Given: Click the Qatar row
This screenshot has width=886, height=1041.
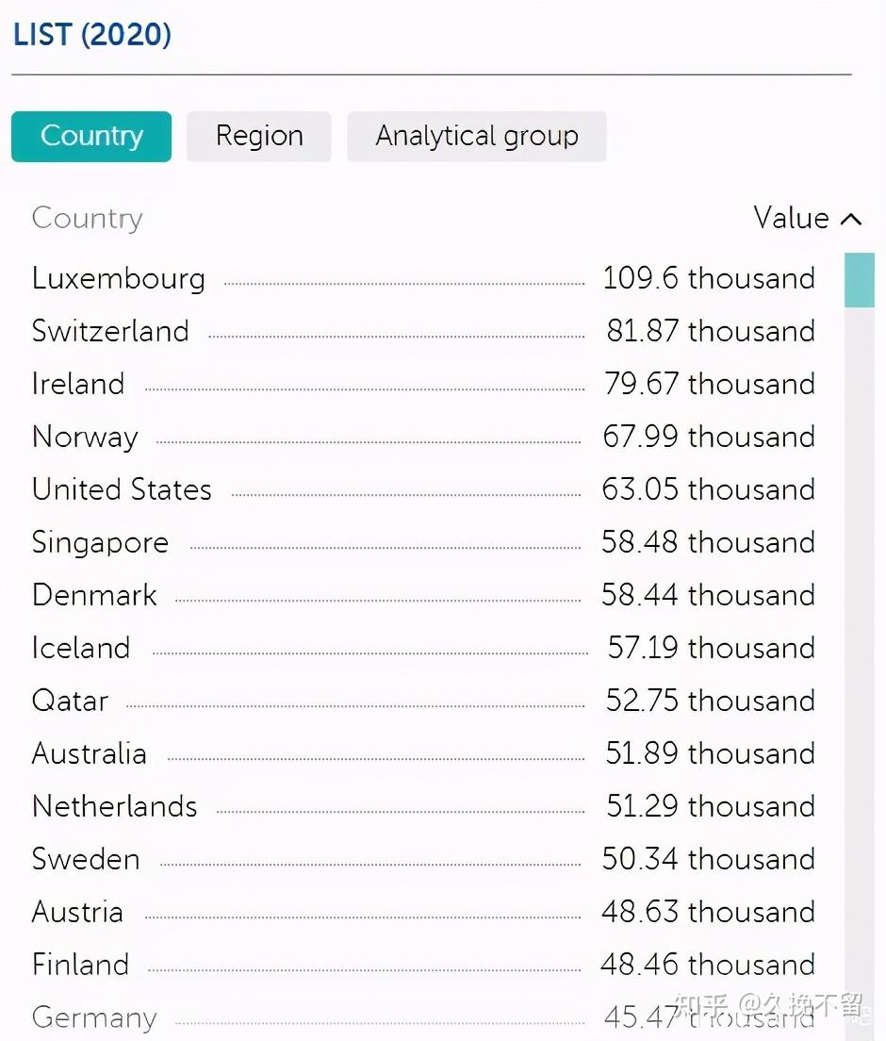Looking at the screenshot, I should click(70, 702).
